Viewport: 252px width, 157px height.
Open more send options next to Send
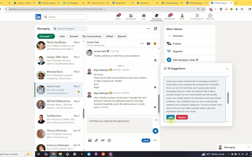[155, 140]
